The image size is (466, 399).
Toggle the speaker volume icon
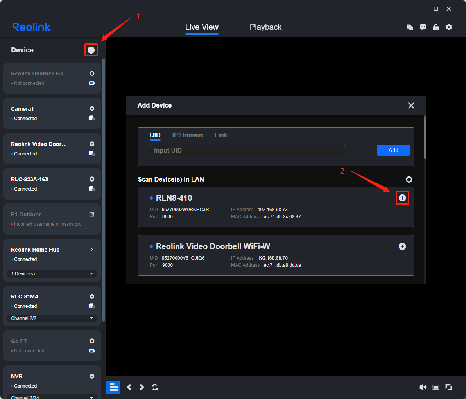[x=423, y=387]
